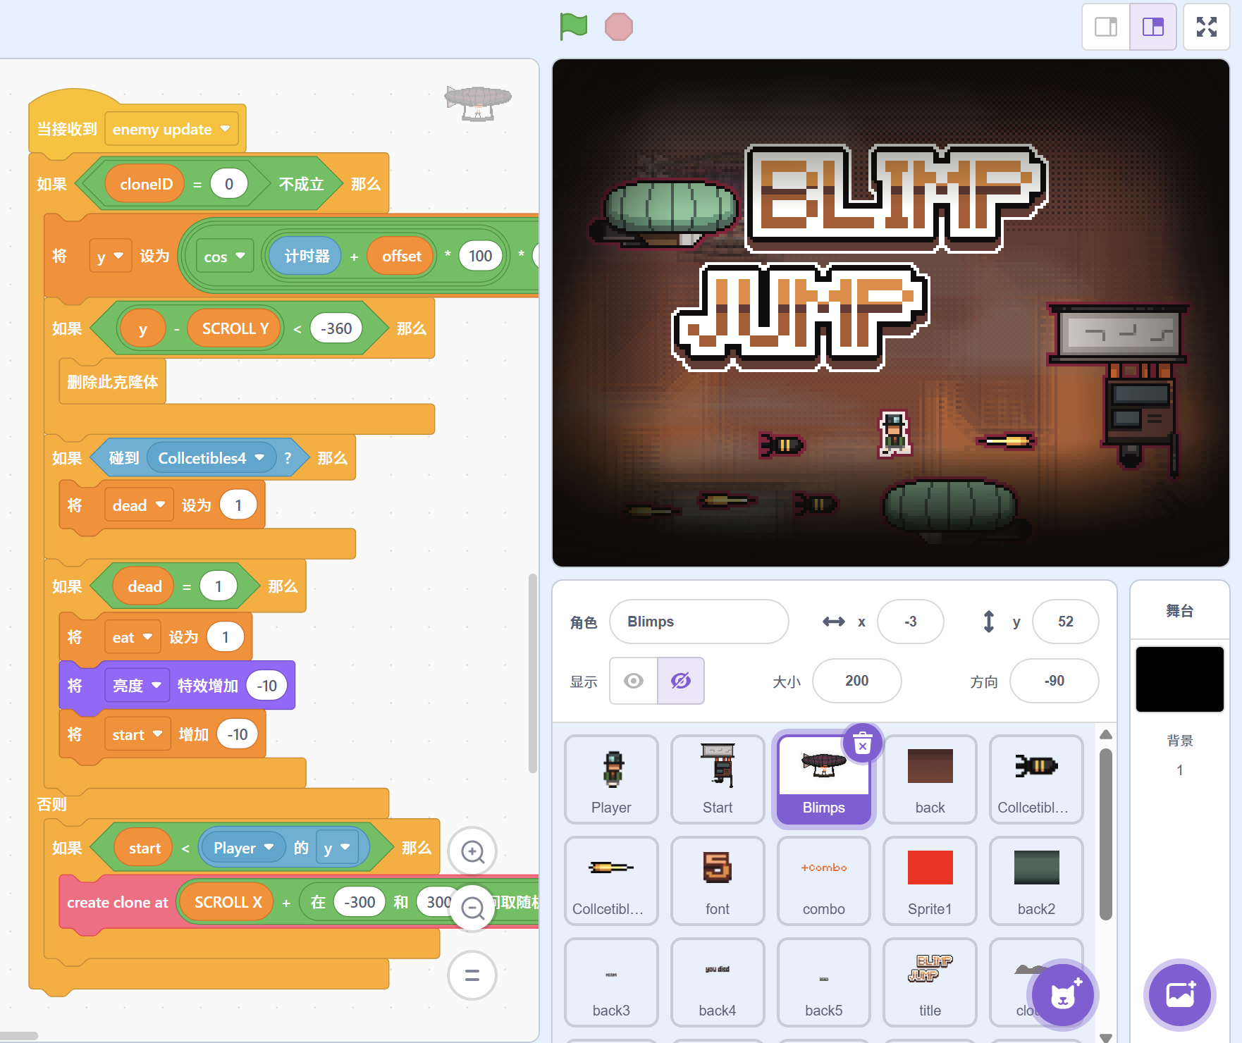This screenshot has width=1242, height=1043.
Task: Zoom in the code workspace
Action: pyautogui.click(x=472, y=851)
